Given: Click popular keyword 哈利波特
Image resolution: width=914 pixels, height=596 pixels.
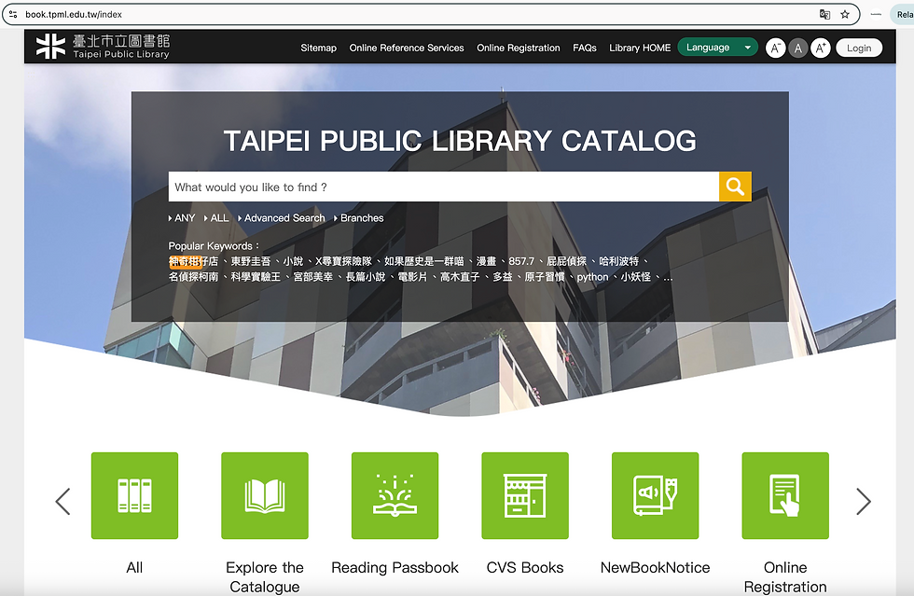Looking at the screenshot, I should (x=619, y=261).
